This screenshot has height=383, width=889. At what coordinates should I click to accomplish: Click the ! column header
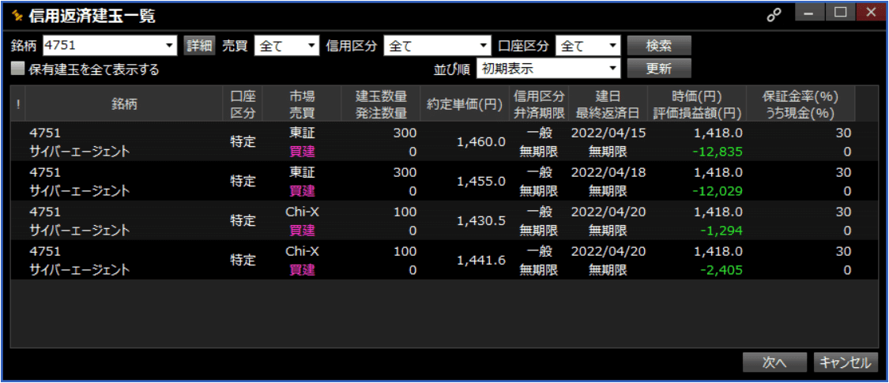[18, 104]
